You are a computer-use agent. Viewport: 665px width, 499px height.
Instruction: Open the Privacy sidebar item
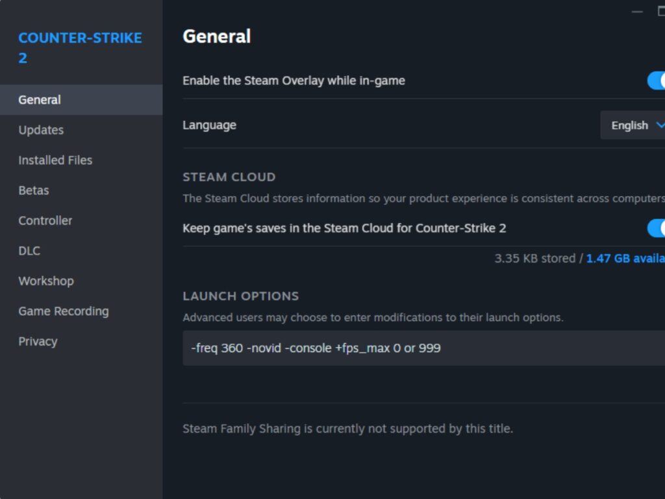[x=38, y=342]
